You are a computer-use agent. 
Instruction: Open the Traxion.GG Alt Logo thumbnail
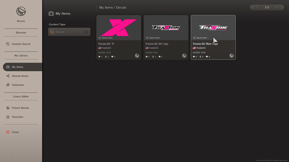point(166,28)
